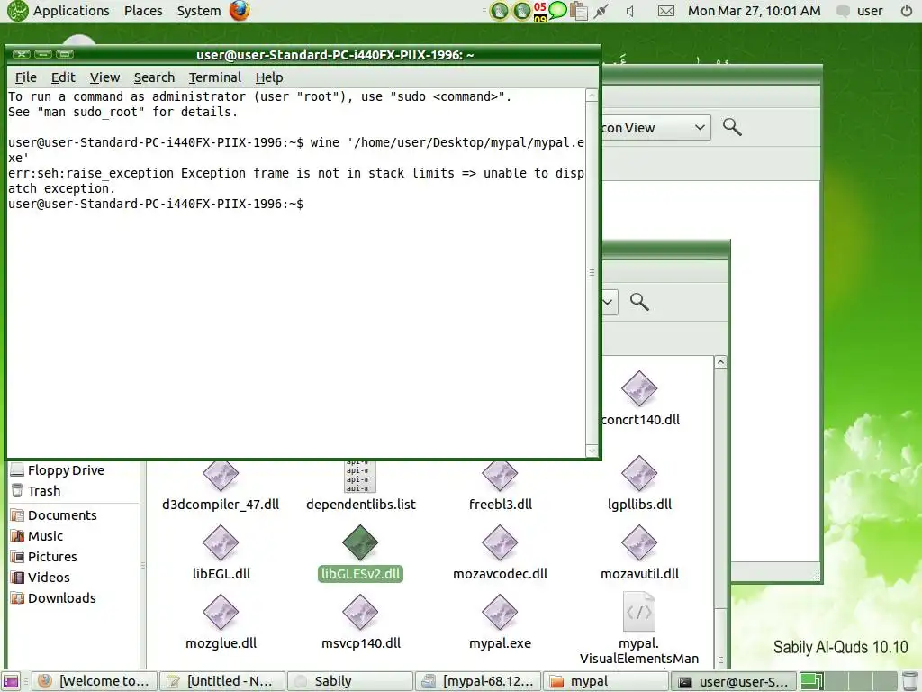The width and height of the screenshot is (922, 692).
Task: Click the power shutdown icon in the panel
Action: (x=906, y=11)
